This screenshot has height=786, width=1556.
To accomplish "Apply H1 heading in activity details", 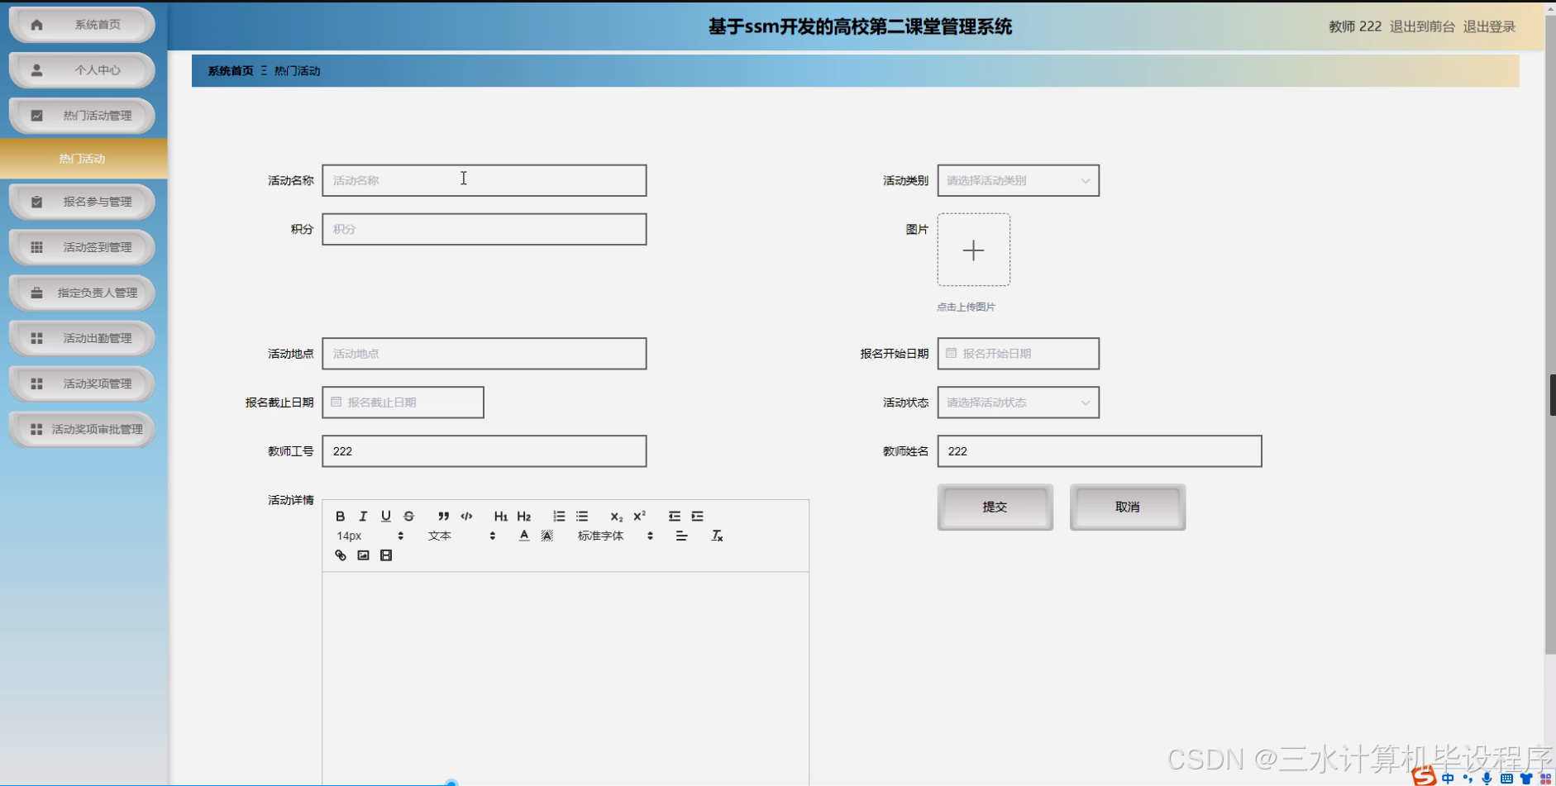I will click(x=501, y=516).
